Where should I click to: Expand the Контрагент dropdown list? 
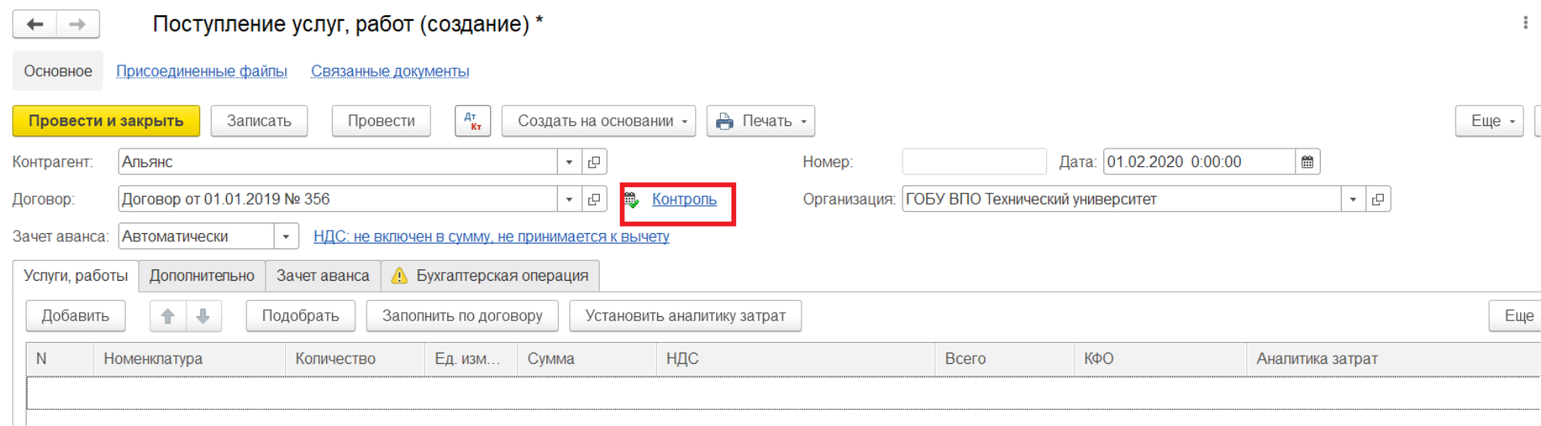click(569, 162)
